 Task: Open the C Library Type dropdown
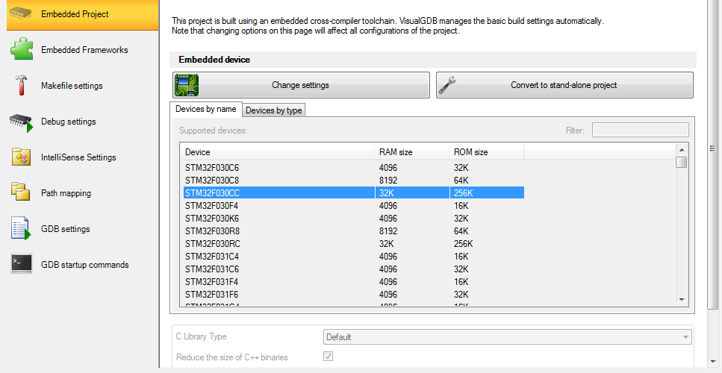click(508, 336)
